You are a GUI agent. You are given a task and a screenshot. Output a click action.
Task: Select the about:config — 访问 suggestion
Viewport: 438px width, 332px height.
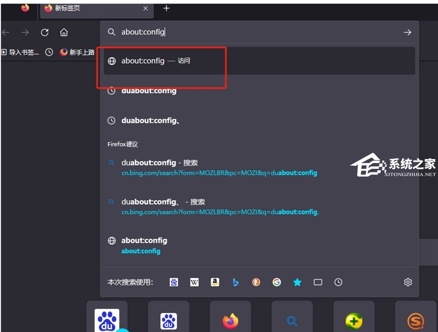click(259, 61)
